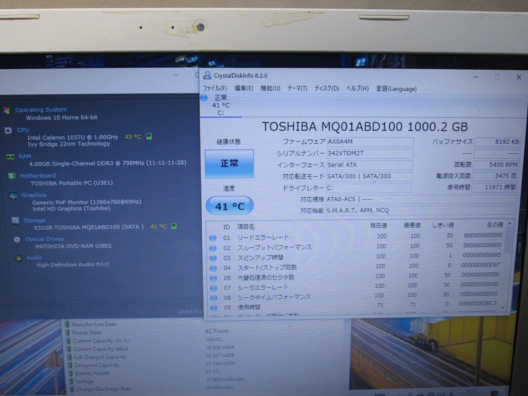The image size is (528, 396).
Task: Click the CPU temperature indicator beside 43 °C
Action: (149, 136)
